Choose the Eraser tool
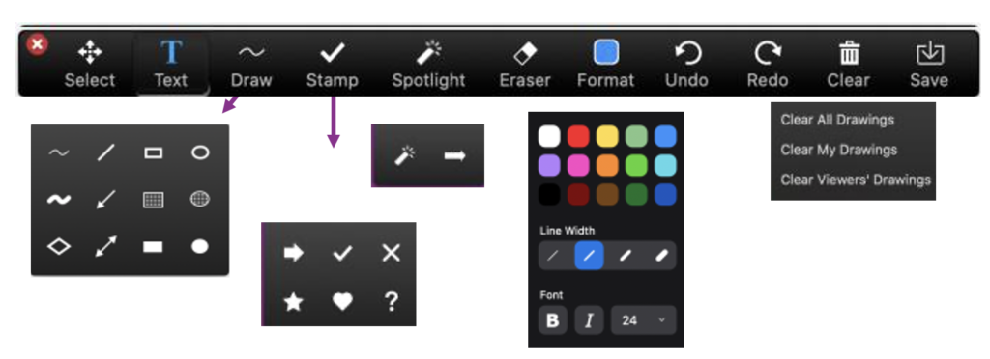This screenshot has height=359, width=990. [525, 65]
